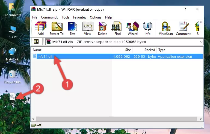This screenshot has width=210, height=134.
Task: Click the Delete toolbar icon
Action: tap(102, 28)
